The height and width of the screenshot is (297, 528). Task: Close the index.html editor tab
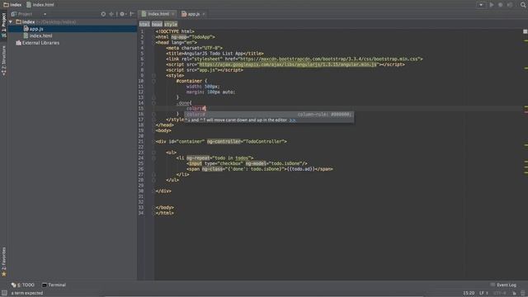click(x=173, y=14)
